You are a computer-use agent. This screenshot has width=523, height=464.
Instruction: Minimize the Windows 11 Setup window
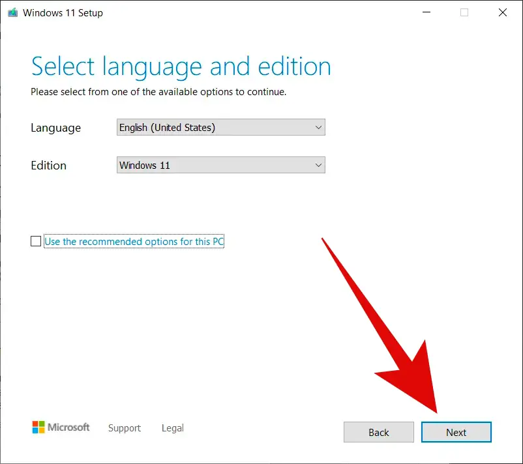(426, 12)
